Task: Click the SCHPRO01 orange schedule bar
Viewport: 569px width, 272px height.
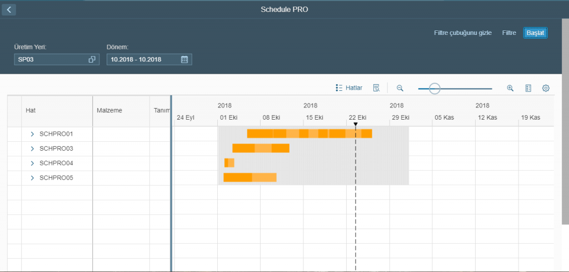Action: [310, 134]
